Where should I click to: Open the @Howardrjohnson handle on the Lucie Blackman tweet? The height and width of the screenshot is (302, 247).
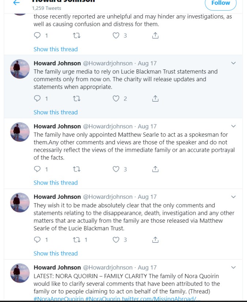pyautogui.click(x=108, y=63)
